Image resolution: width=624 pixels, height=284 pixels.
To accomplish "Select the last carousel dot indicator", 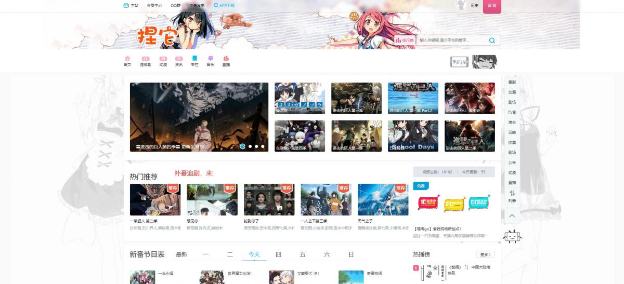I will pos(263,146).
